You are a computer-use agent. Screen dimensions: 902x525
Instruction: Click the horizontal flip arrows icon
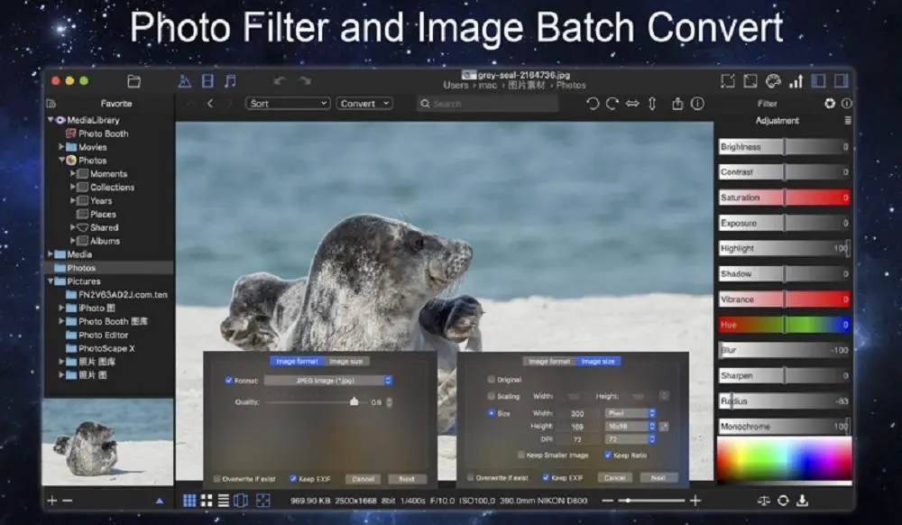632,104
